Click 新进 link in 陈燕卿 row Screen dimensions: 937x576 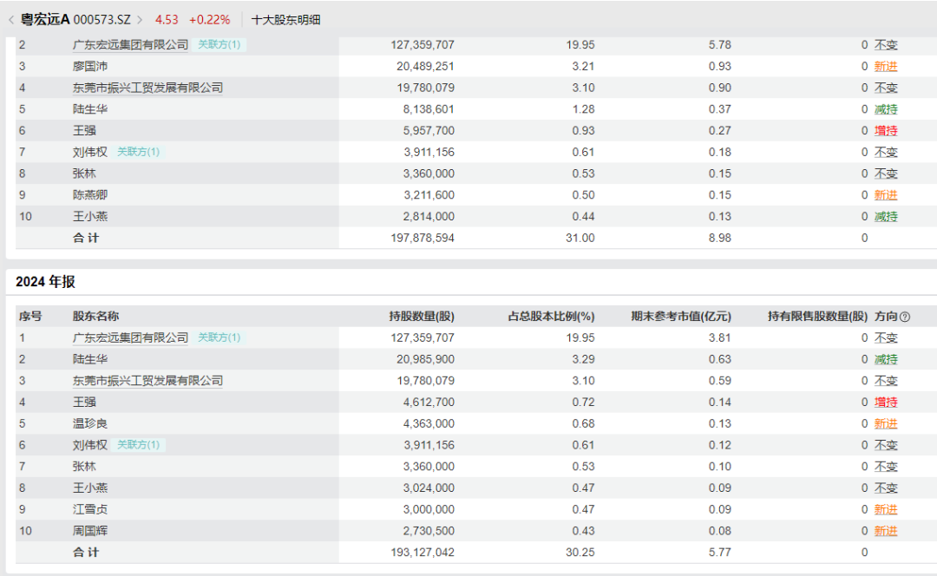pyautogui.click(x=886, y=195)
